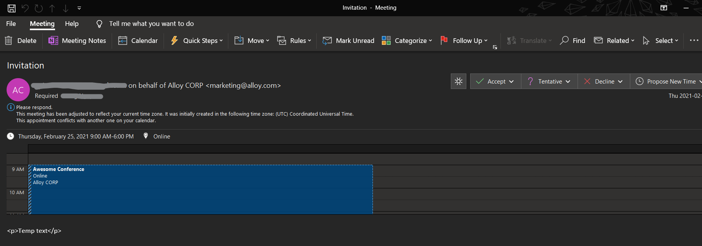702x246 pixels.
Task: Click the Save icon in title bar
Action: point(12,8)
